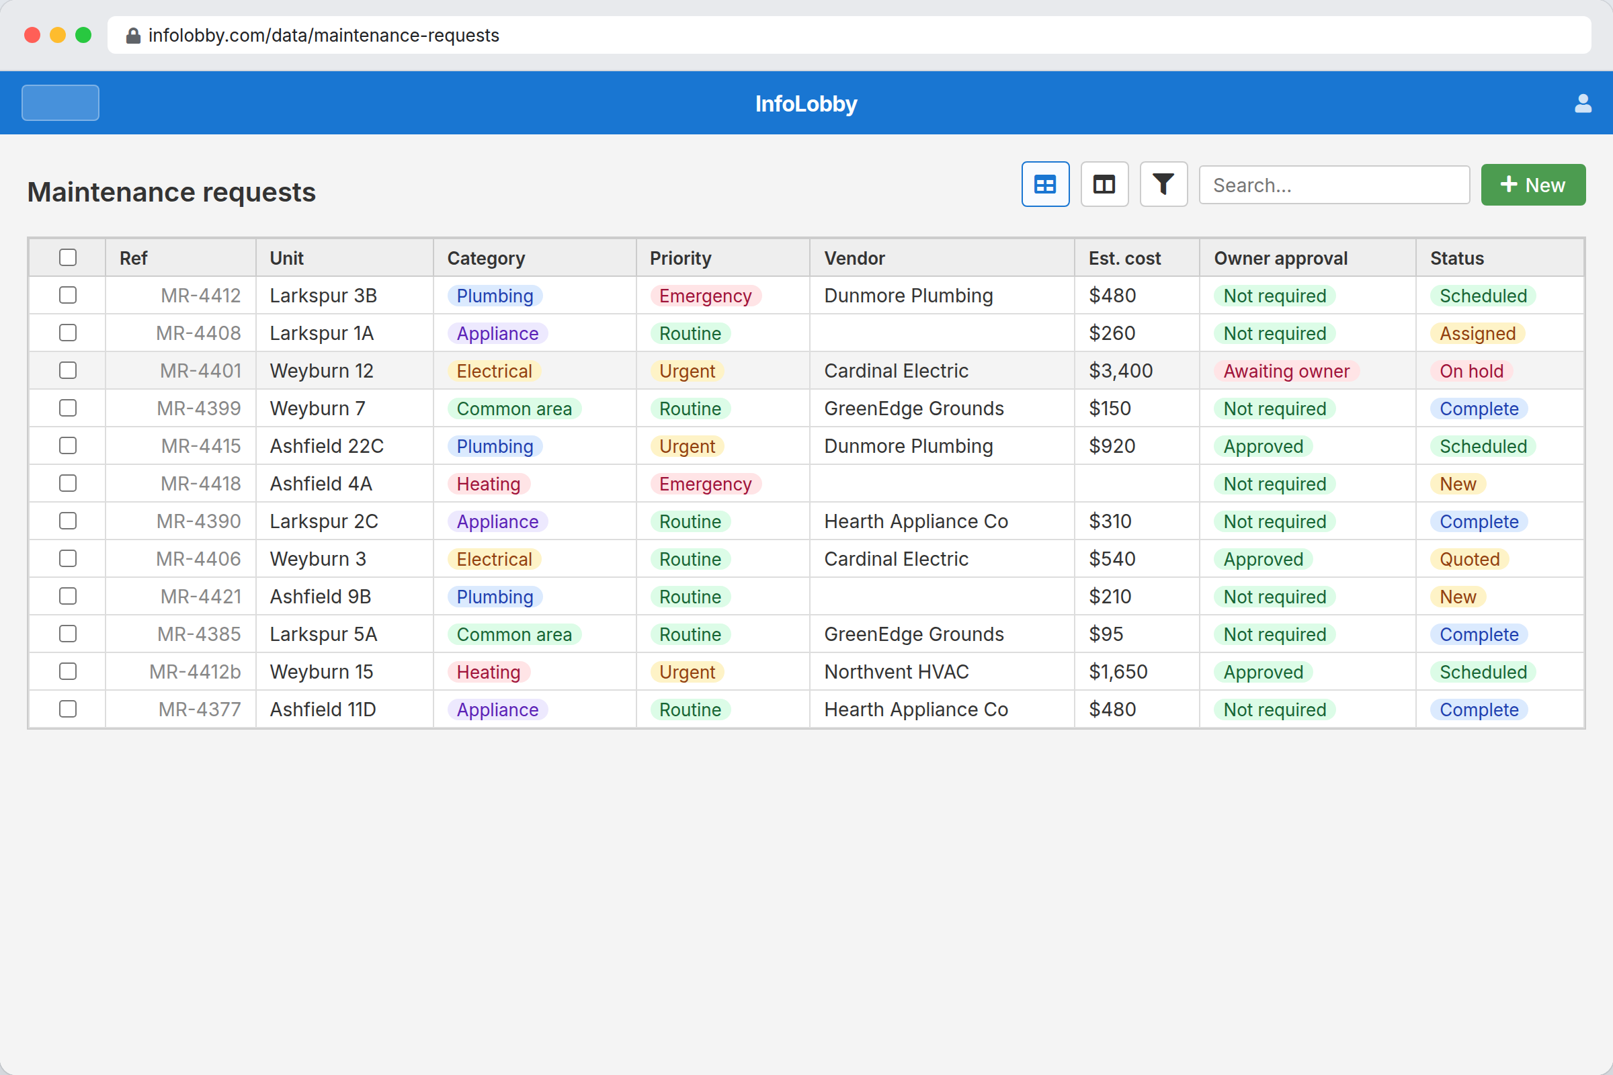Check the box for MR-4399
The height and width of the screenshot is (1075, 1613).
point(68,408)
